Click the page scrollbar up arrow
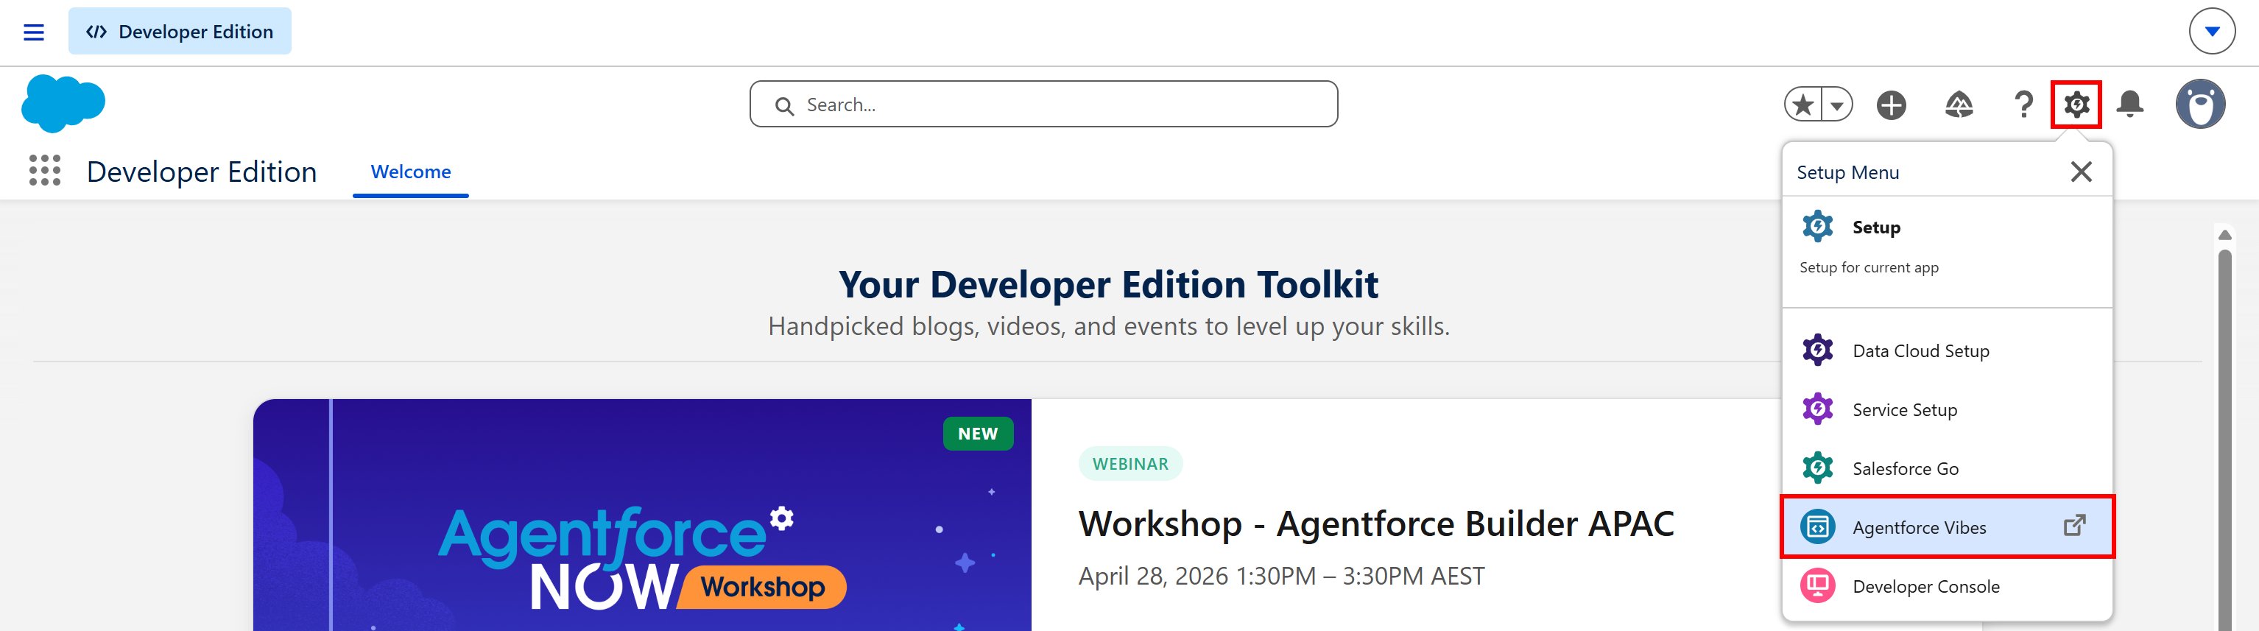Screen dimensions: 2259x631 tap(2224, 234)
